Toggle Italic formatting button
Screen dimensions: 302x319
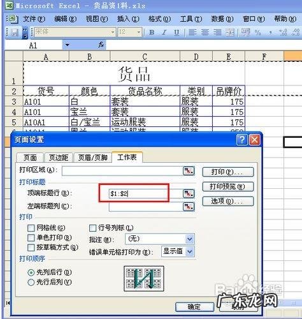(x=164, y=33)
